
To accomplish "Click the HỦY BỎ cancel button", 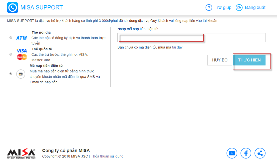I will 220,60.
